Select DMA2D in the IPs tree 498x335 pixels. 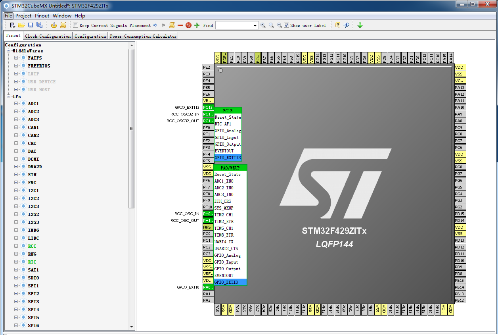pos(35,167)
